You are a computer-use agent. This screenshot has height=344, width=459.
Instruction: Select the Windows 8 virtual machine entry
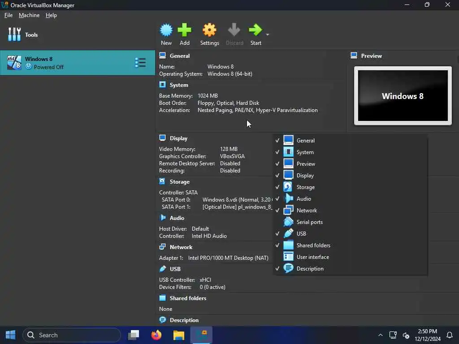tap(78, 63)
